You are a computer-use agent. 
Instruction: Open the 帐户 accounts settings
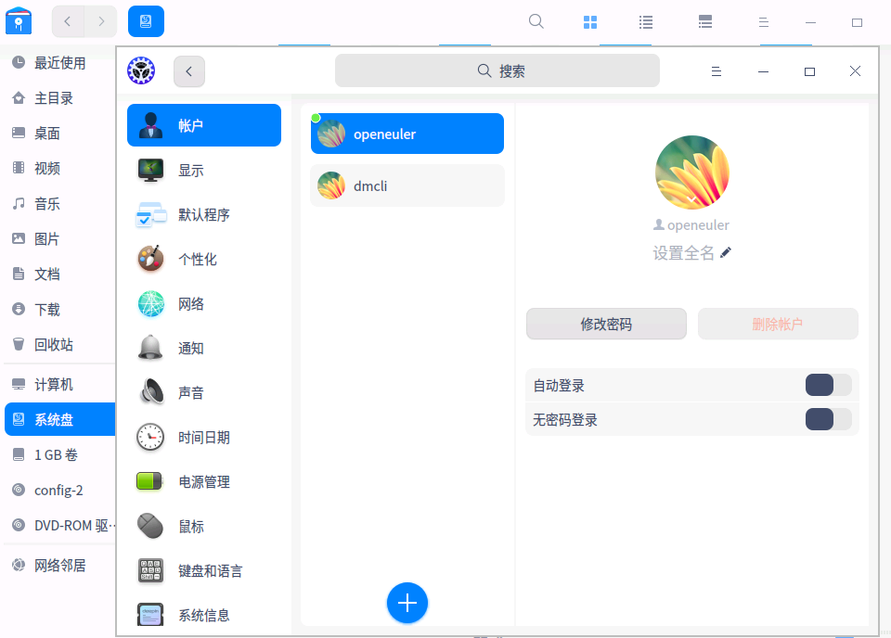point(204,125)
